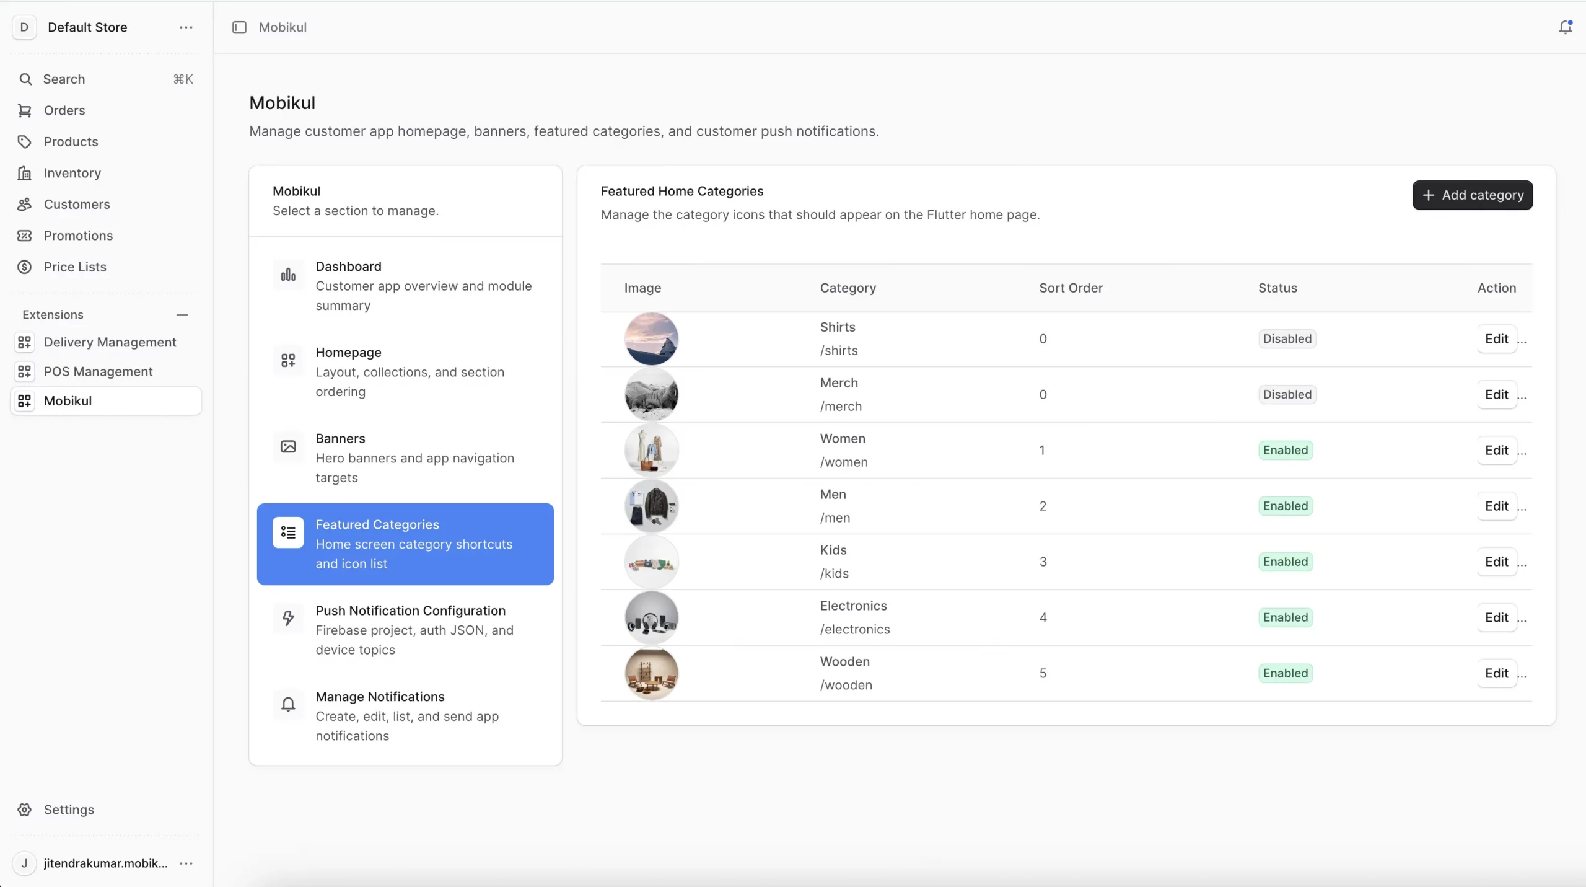Select Mobikul in the Extensions list

click(105, 401)
